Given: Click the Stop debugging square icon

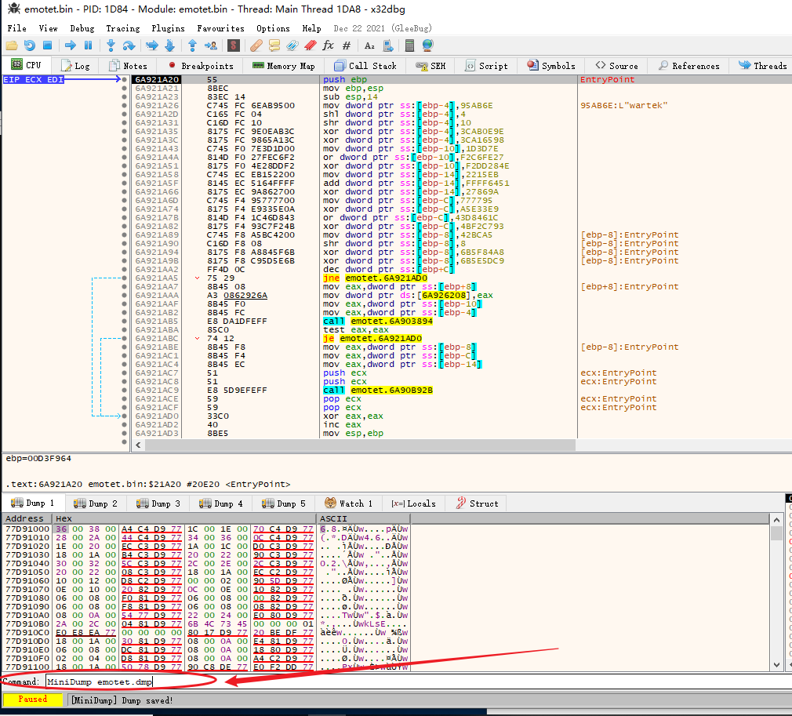Looking at the screenshot, I should [48, 45].
